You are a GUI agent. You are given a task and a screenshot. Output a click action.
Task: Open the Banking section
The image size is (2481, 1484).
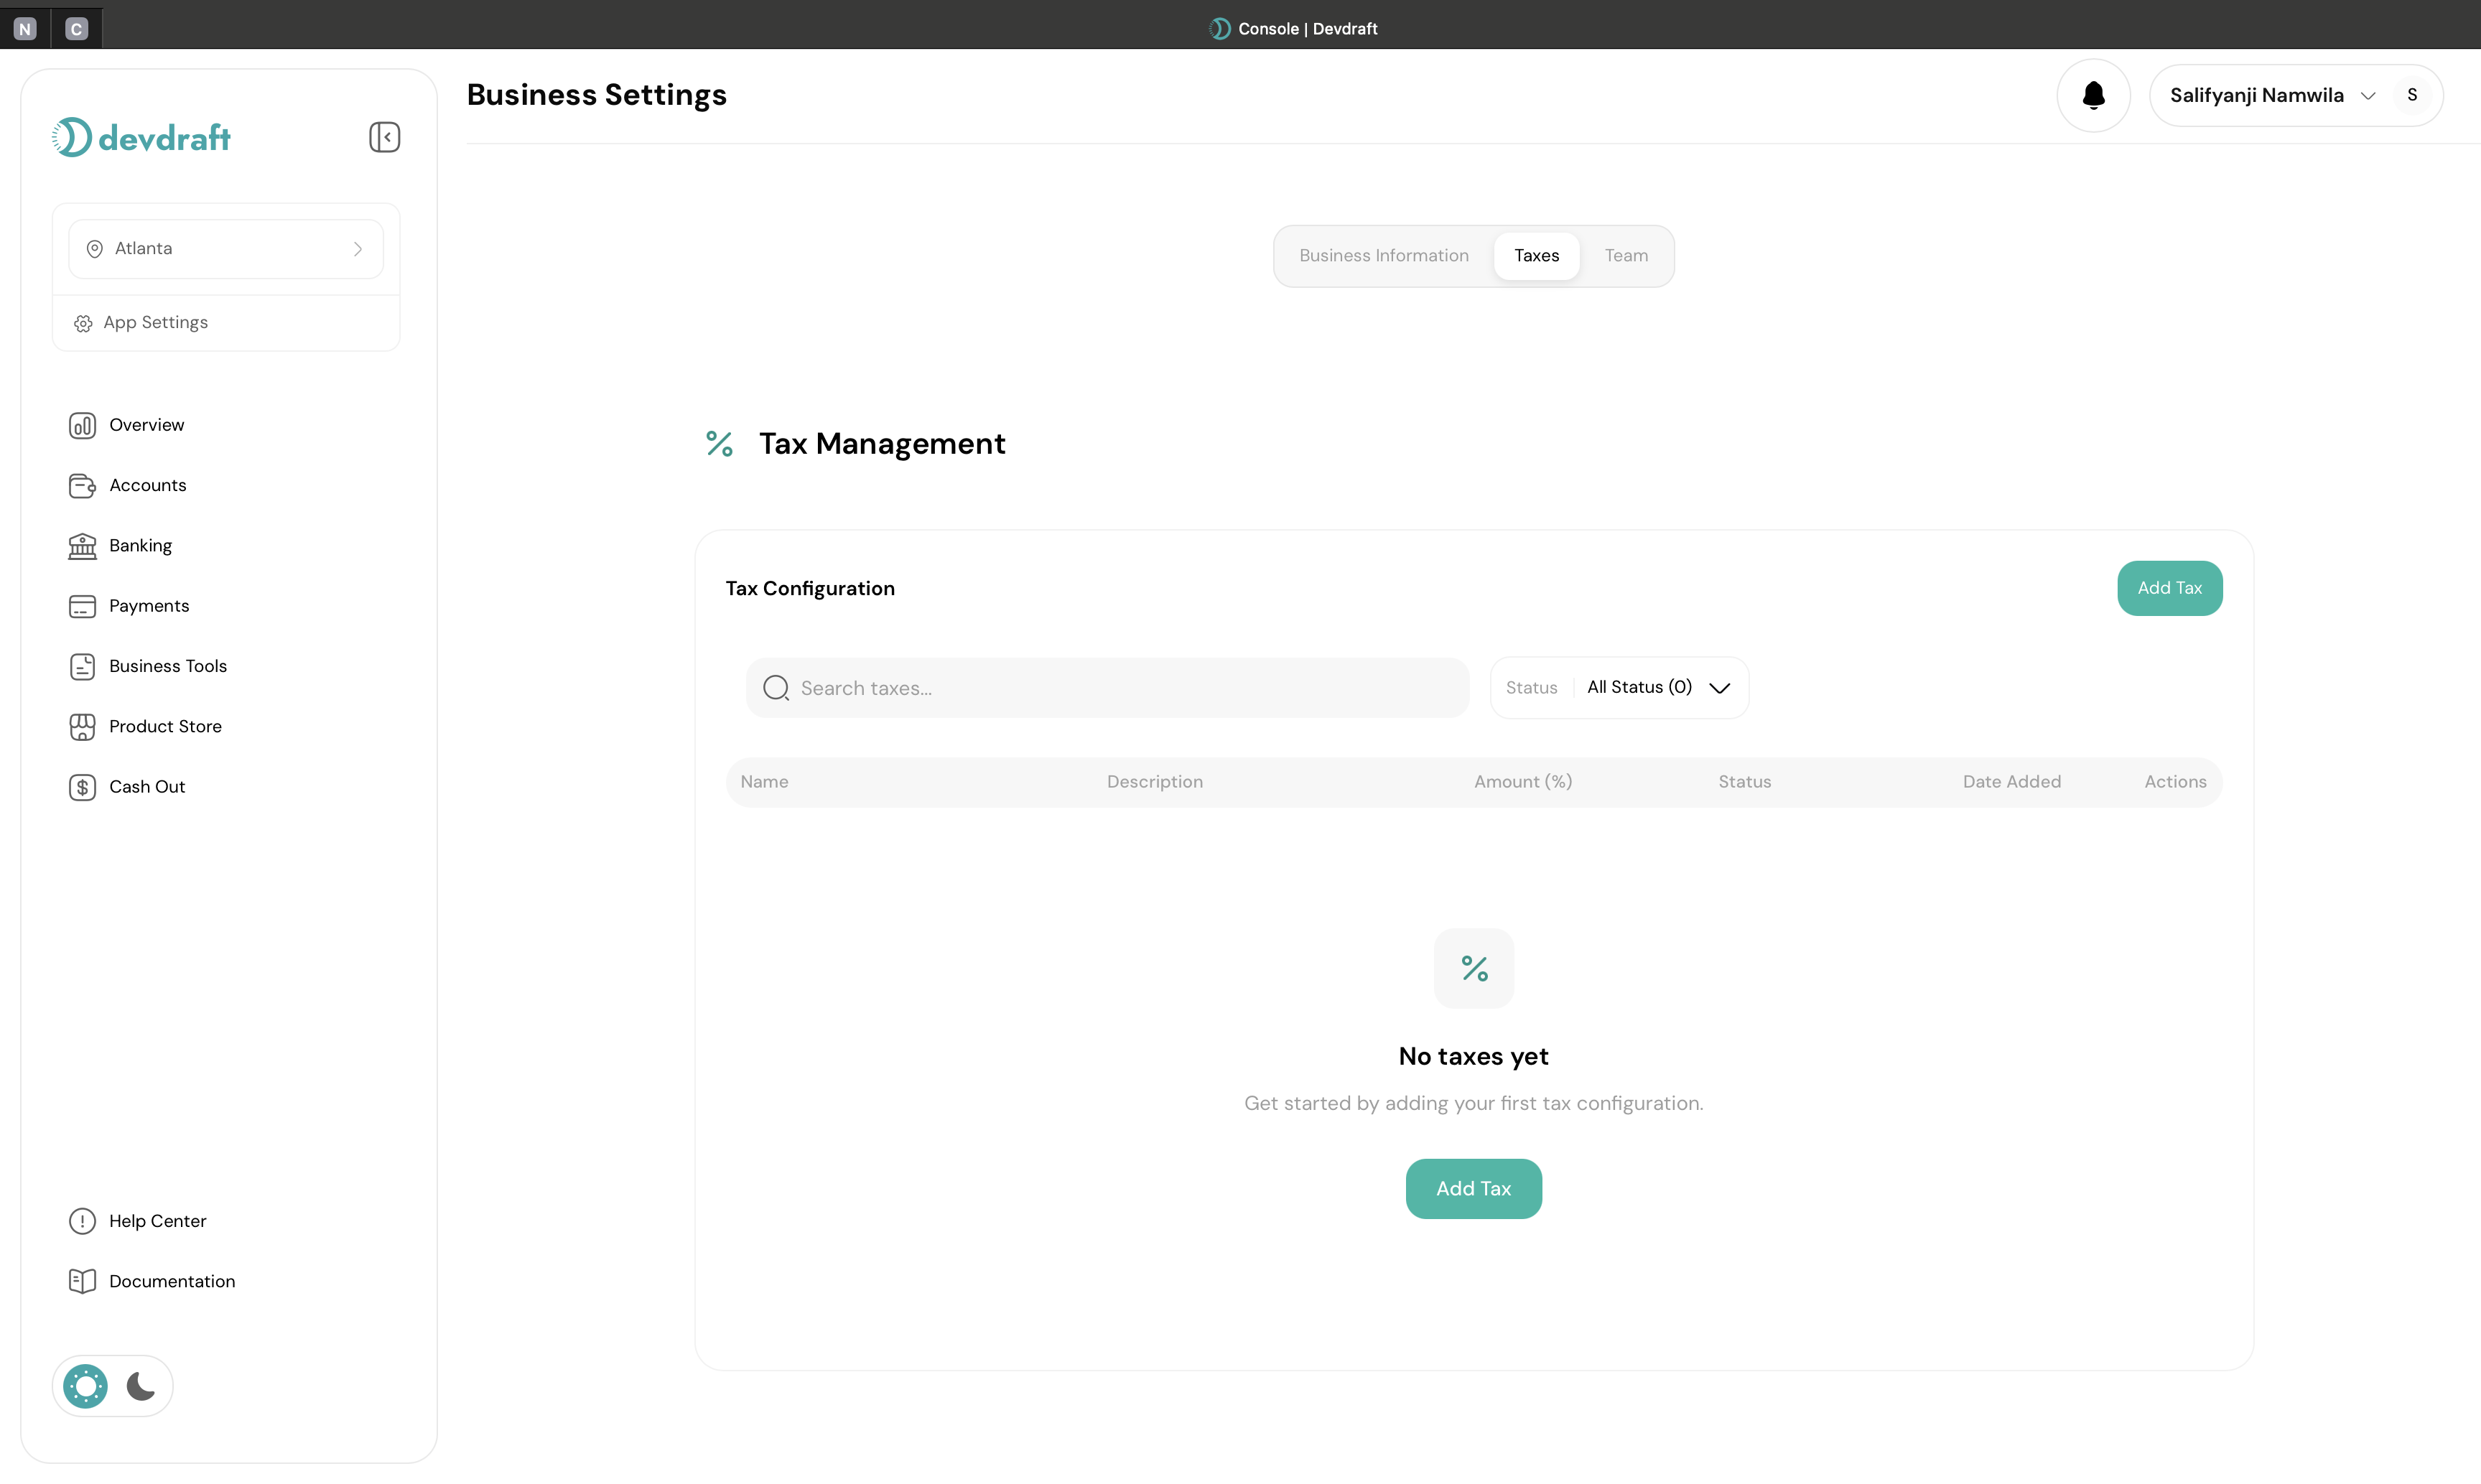point(140,545)
